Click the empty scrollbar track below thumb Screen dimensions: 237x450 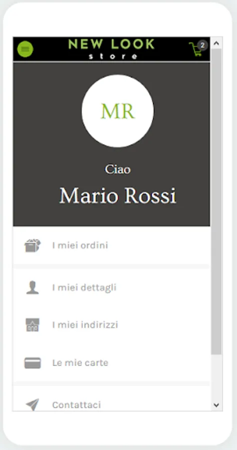point(217,377)
